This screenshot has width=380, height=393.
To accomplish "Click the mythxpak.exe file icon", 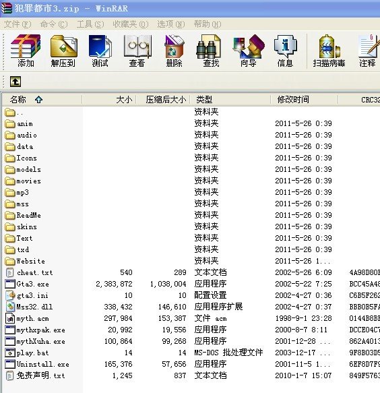I will point(10,330).
